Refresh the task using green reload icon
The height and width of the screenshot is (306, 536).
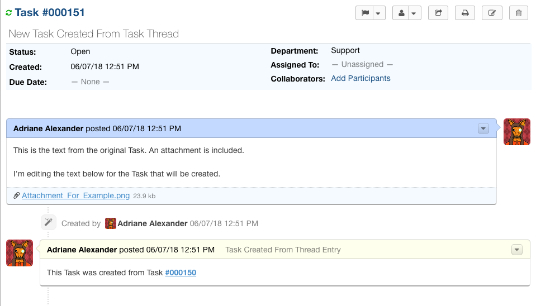click(9, 13)
